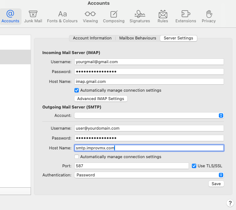This screenshot has width=236, height=210.
Task: Enable automatic SMTP connection settings checkbox
Action: click(x=77, y=157)
